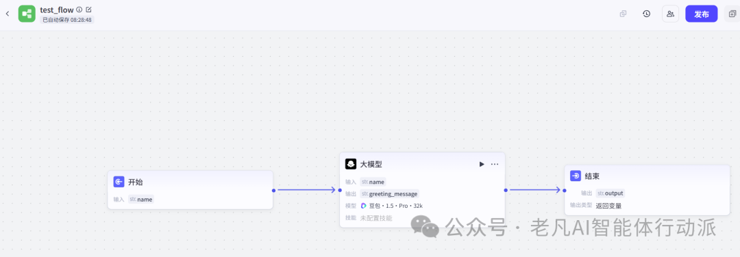Click the 大模型 node output connection port
Image resolution: width=740 pixels, height=257 pixels.
point(506,190)
